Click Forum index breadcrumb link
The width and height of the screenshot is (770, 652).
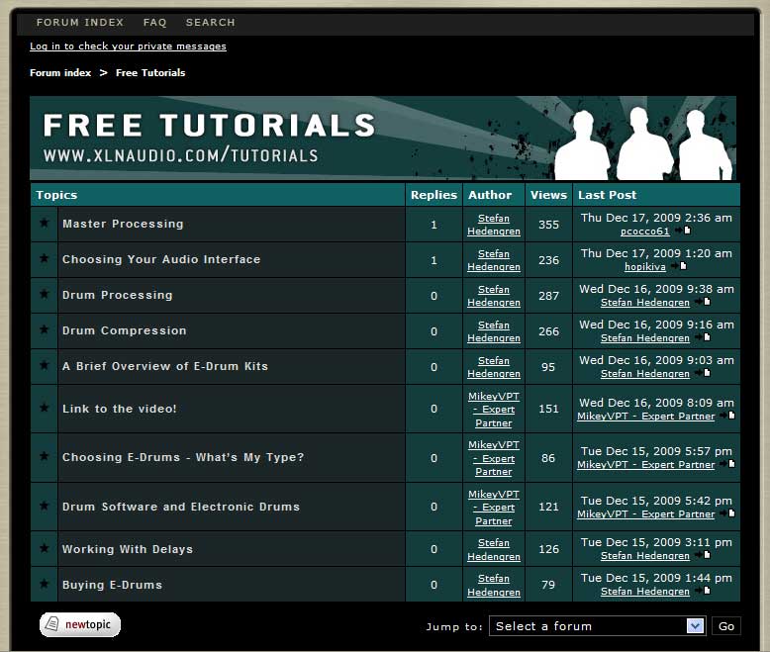[x=60, y=72]
